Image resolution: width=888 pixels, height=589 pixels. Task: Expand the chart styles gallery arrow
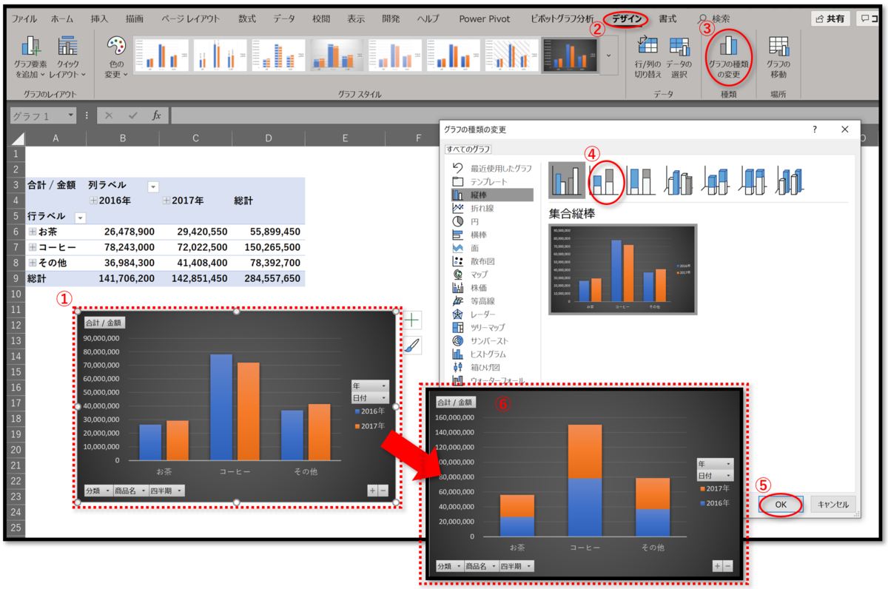[x=609, y=55]
